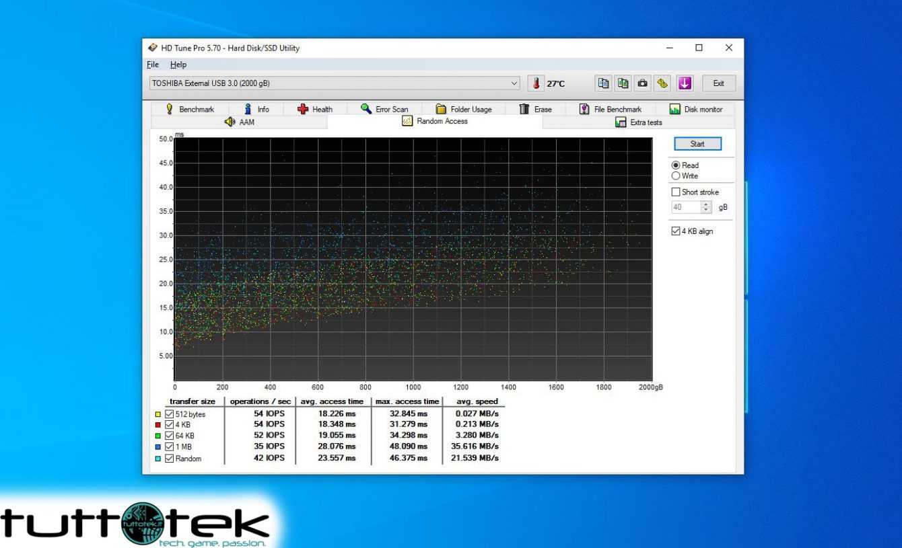Click the "42 IOPS" Random row value
The height and width of the screenshot is (548, 902).
pos(269,458)
